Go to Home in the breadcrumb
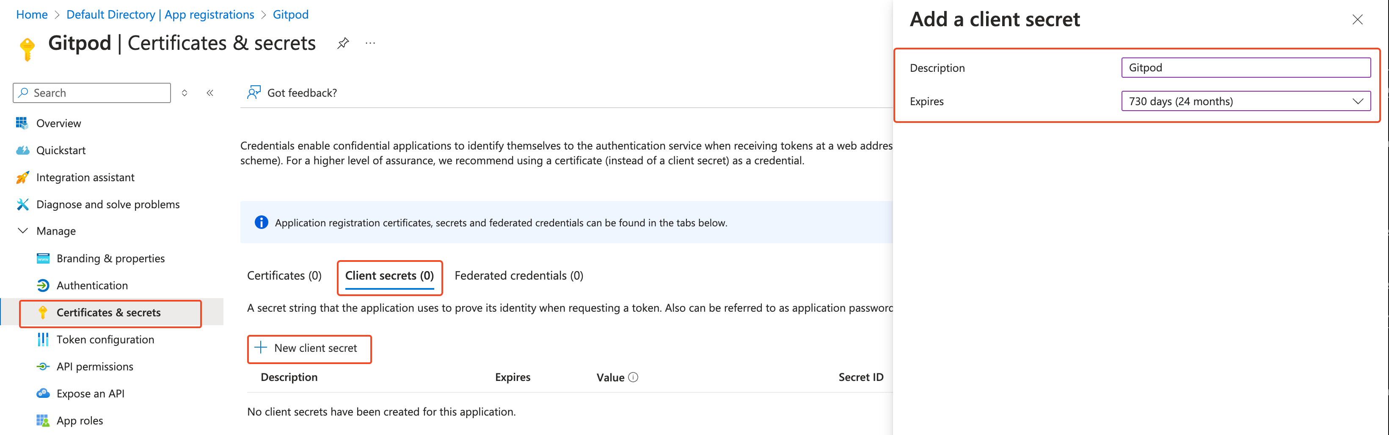Screen dimensions: 1389x435 coord(32,14)
